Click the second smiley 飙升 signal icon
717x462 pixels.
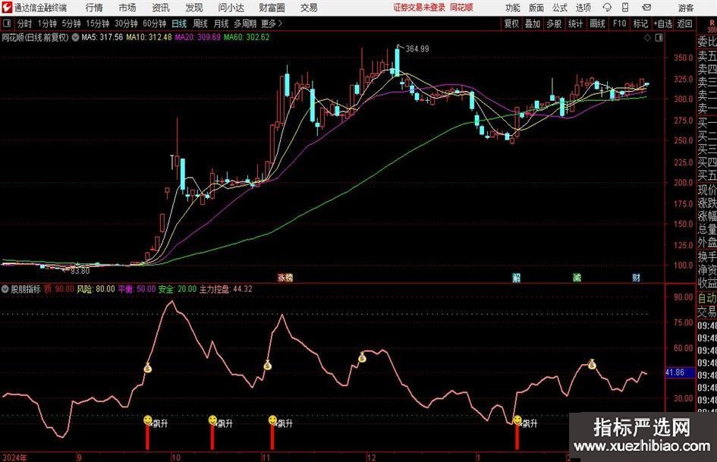(x=212, y=420)
